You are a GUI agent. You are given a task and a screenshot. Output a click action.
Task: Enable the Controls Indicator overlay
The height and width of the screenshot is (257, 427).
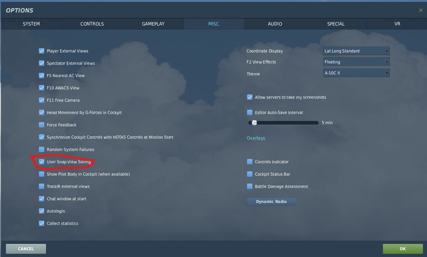249,162
